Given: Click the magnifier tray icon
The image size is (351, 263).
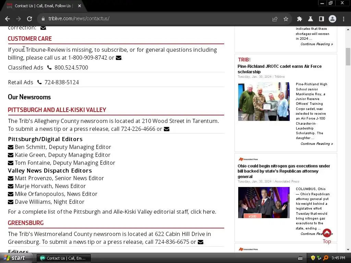Looking at the screenshot, I should coord(326,258).
